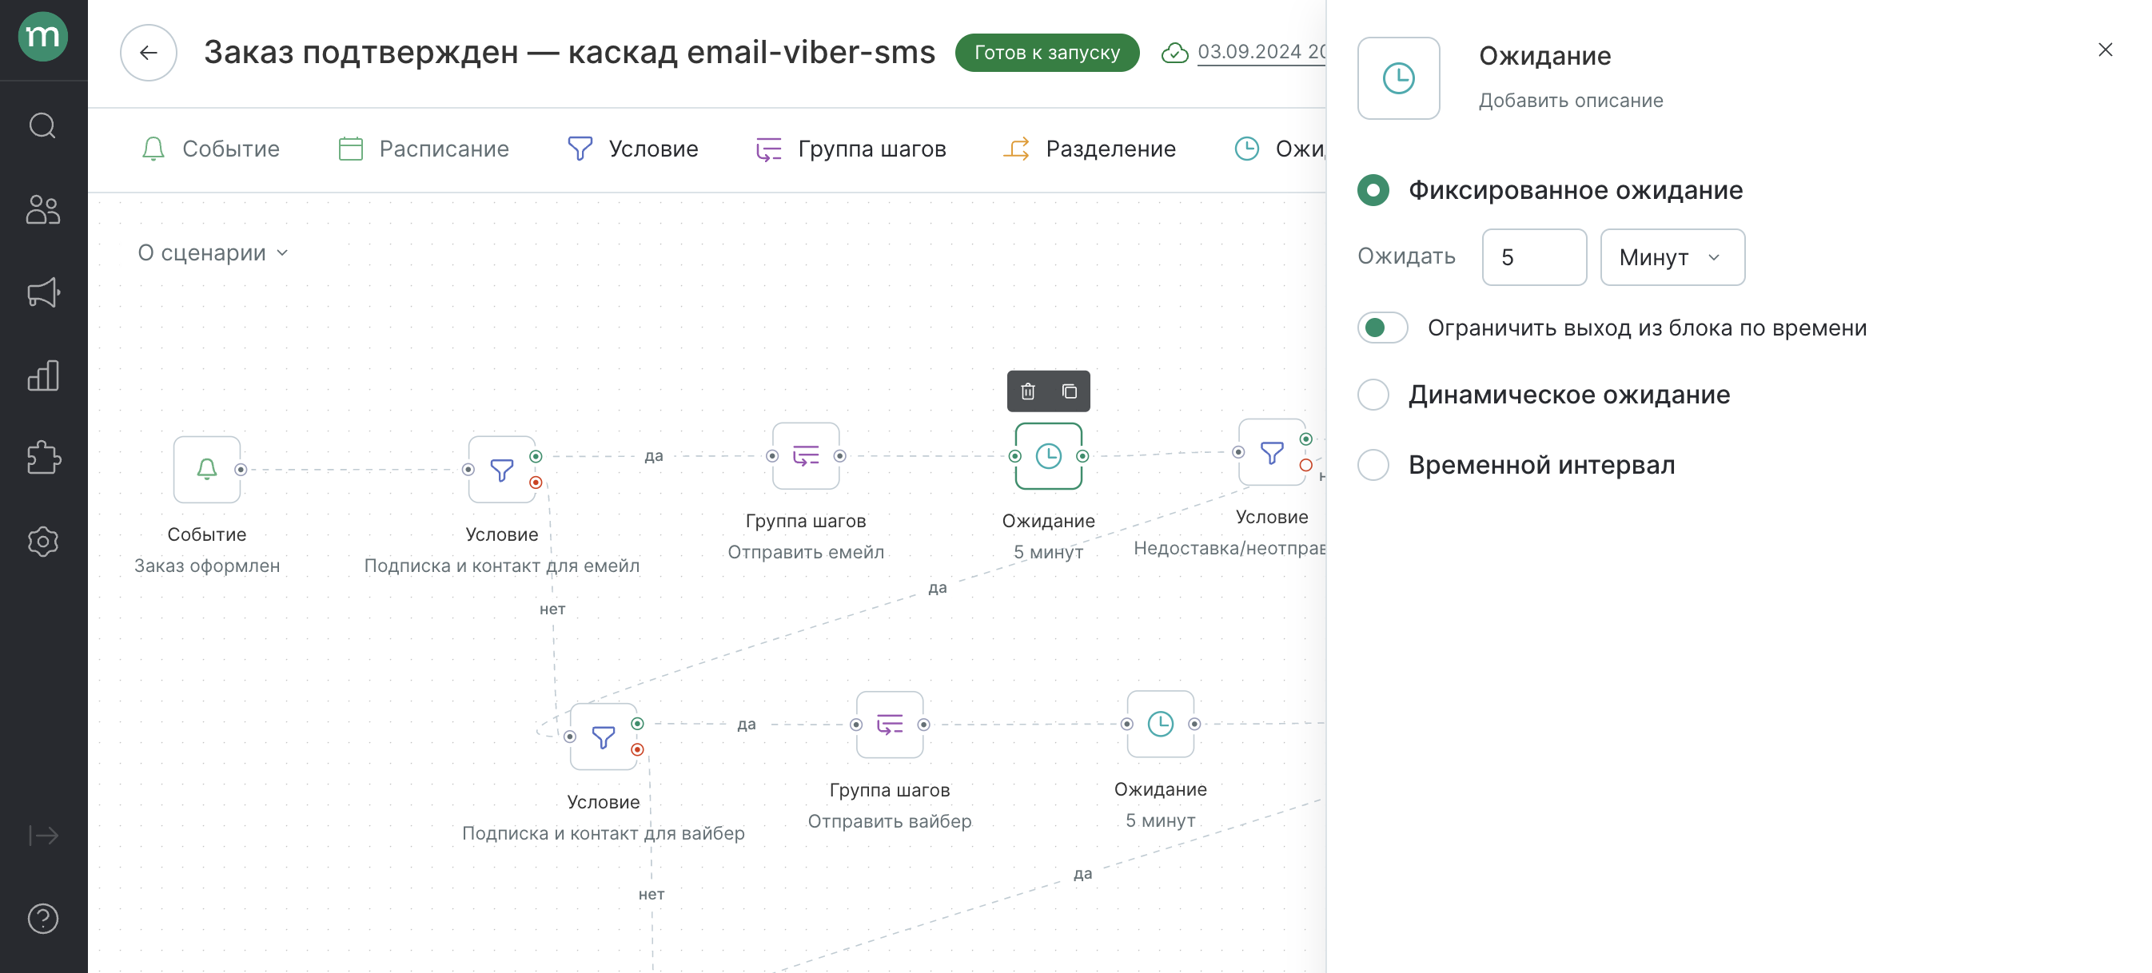This screenshot has height=973, width=2152.
Task: Click label 'Отправить емейл'
Action: pos(805,551)
